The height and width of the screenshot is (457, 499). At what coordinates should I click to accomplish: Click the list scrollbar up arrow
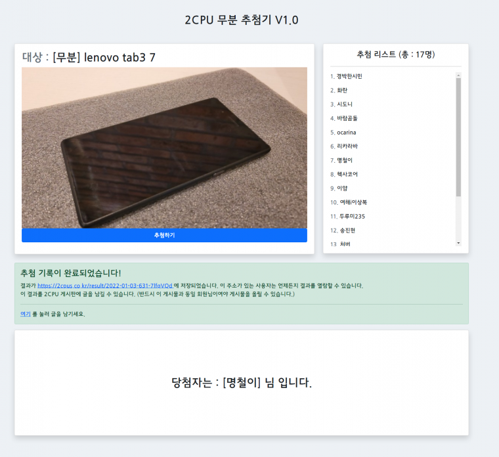click(458, 76)
